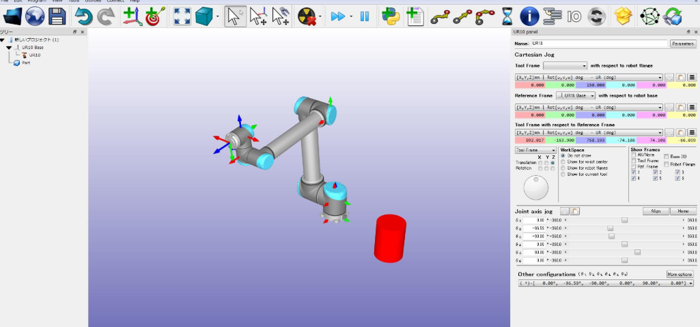The image size is (700, 327).
Task: Click the Undo arrow in the toolbar
Action: tap(84, 16)
